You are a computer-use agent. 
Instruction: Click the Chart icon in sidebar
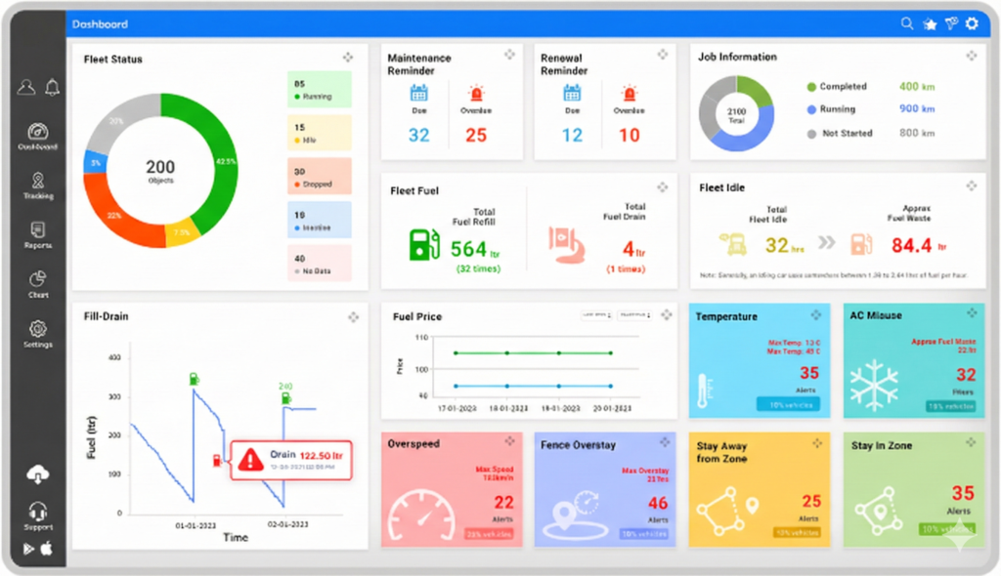pyautogui.click(x=38, y=283)
